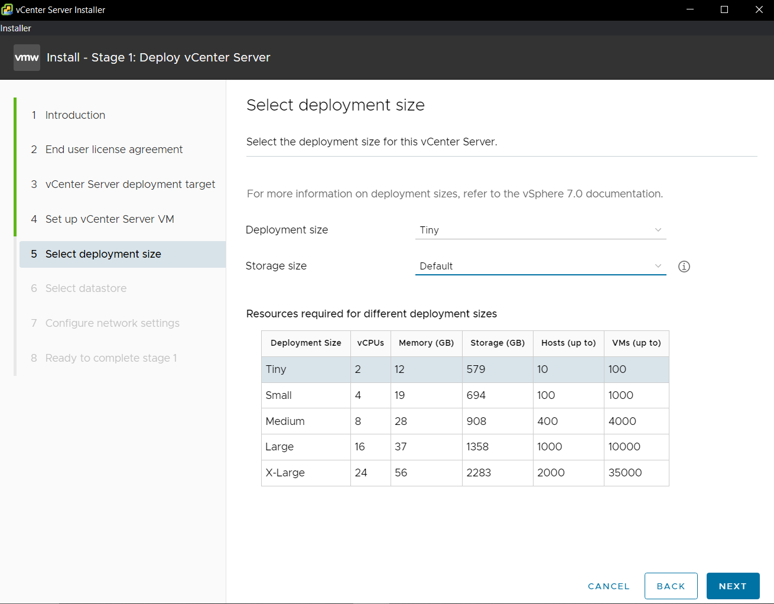Click the VMs (up to) column header
Image resolution: width=774 pixels, height=604 pixels.
click(636, 343)
